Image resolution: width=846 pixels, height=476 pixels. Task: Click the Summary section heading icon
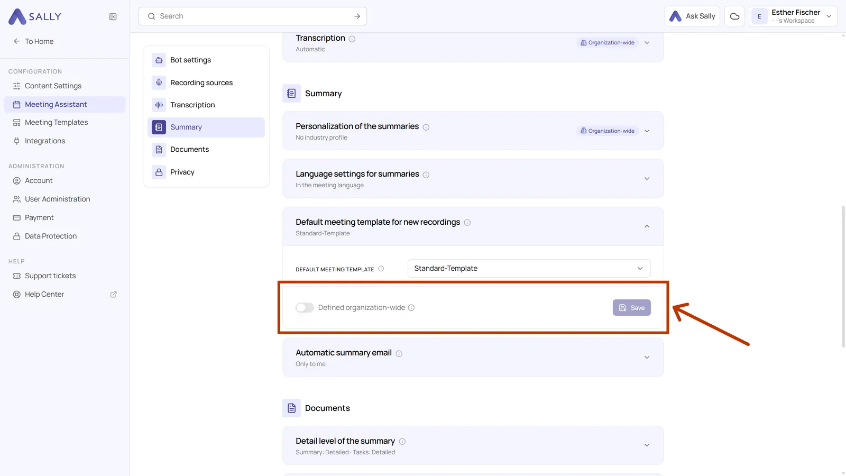[291, 94]
